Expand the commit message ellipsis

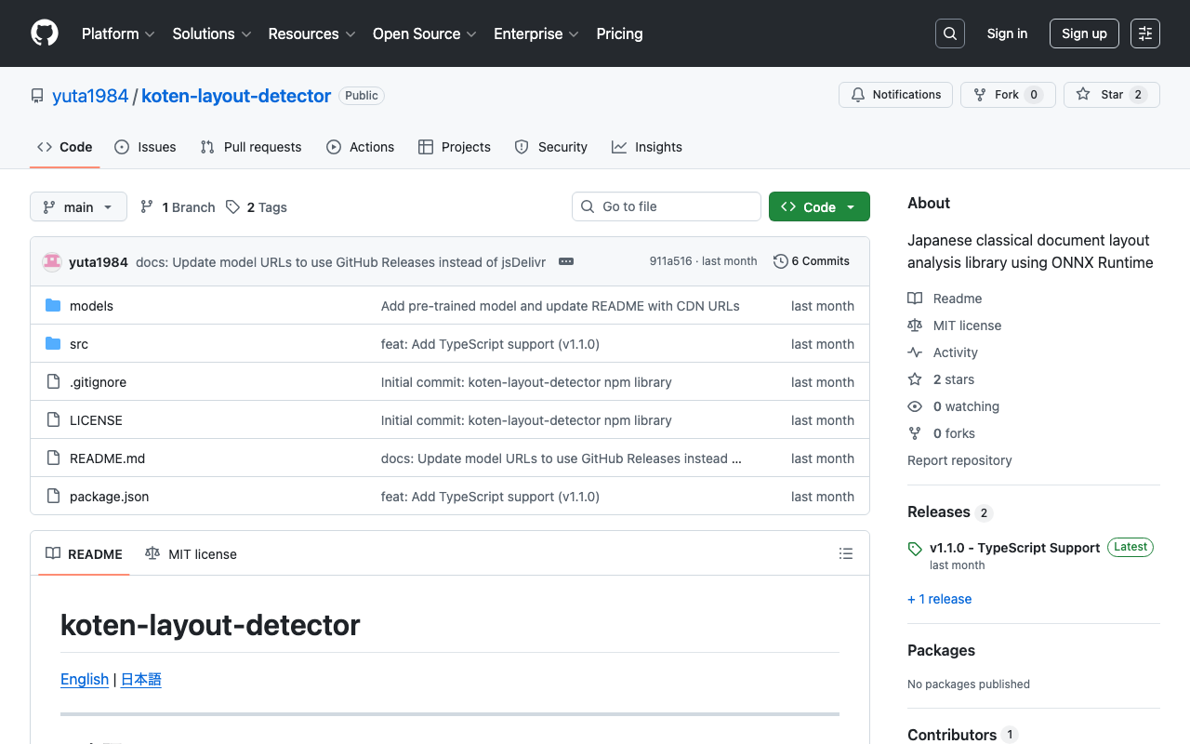[x=565, y=261]
